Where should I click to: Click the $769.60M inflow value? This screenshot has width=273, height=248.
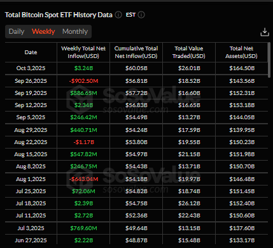[83, 228]
